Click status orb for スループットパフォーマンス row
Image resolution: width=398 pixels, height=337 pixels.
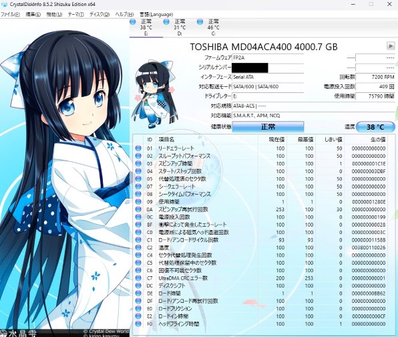point(138,156)
